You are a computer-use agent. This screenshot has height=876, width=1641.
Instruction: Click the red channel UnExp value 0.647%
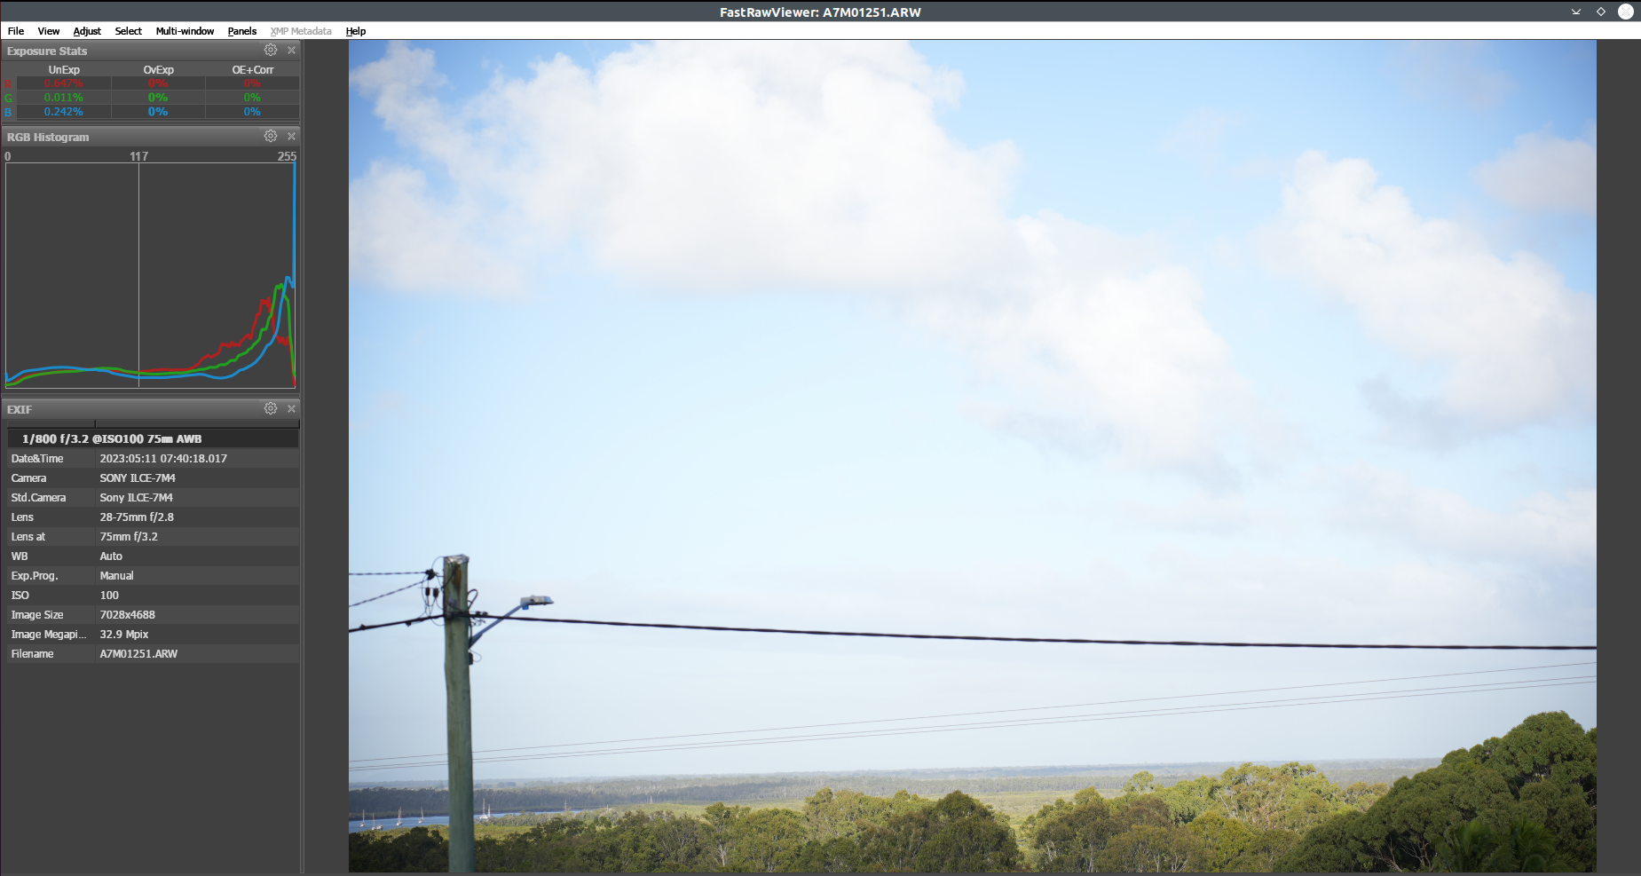pos(64,83)
